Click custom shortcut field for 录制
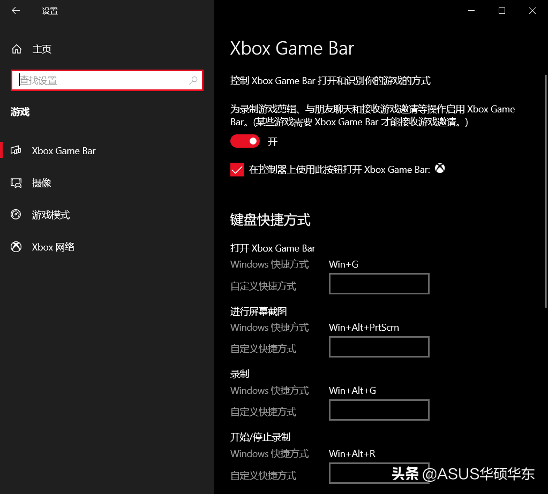The image size is (548, 494). coord(379,410)
